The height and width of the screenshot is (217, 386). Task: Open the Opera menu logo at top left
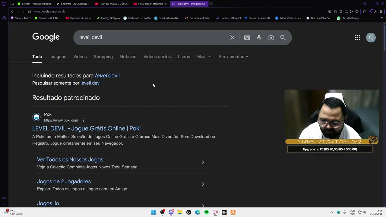[x=4, y=4]
